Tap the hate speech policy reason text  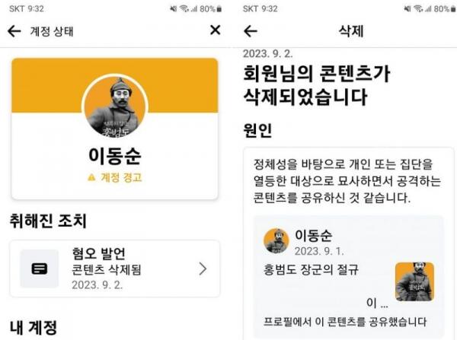point(347,181)
